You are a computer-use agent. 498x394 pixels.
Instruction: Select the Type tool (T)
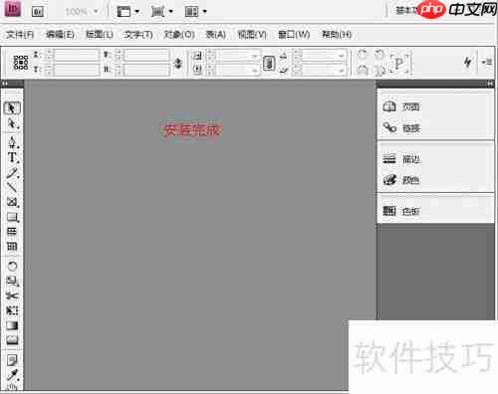click(x=12, y=157)
